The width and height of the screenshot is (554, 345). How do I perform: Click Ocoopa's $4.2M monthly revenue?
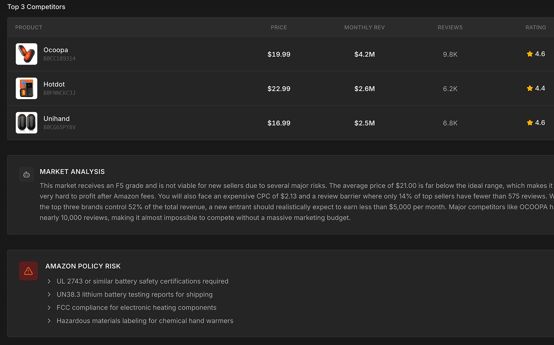(364, 54)
